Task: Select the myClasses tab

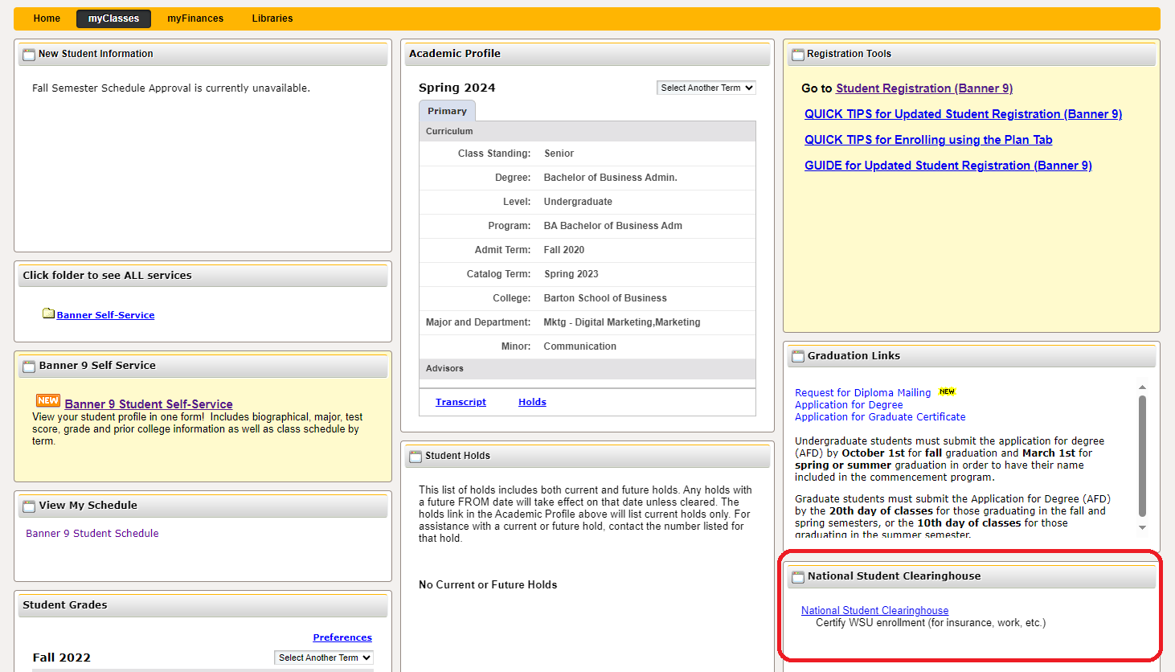Action: click(113, 18)
